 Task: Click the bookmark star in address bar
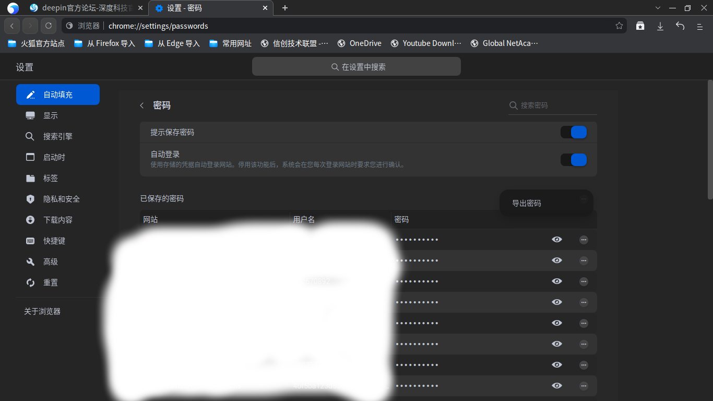point(619,25)
